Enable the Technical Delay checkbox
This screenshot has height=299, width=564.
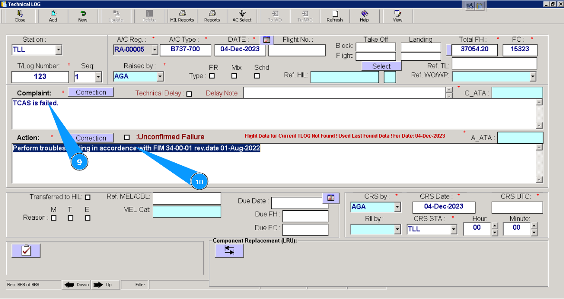click(x=189, y=94)
